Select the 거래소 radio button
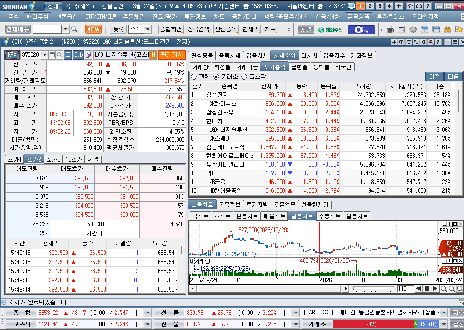Image resolution: width=464 pixels, height=330 pixels. point(216,76)
